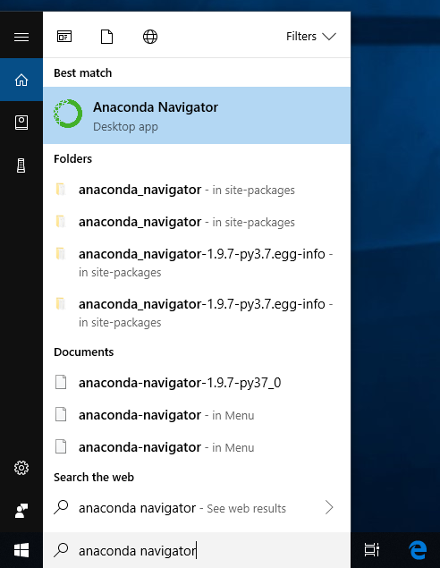The image size is (440, 568).
Task: Open the Notebook icon in sidebar
Action: point(21,123)
